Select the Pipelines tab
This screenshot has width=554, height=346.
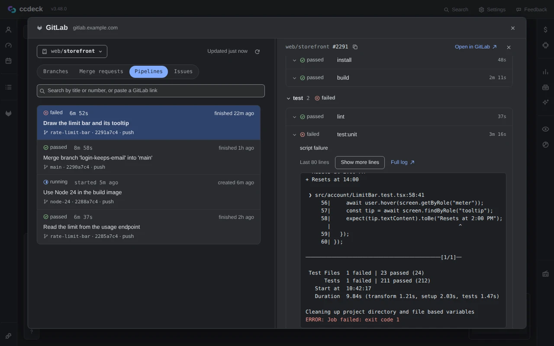pyautogui.click(x=148, y=71)
